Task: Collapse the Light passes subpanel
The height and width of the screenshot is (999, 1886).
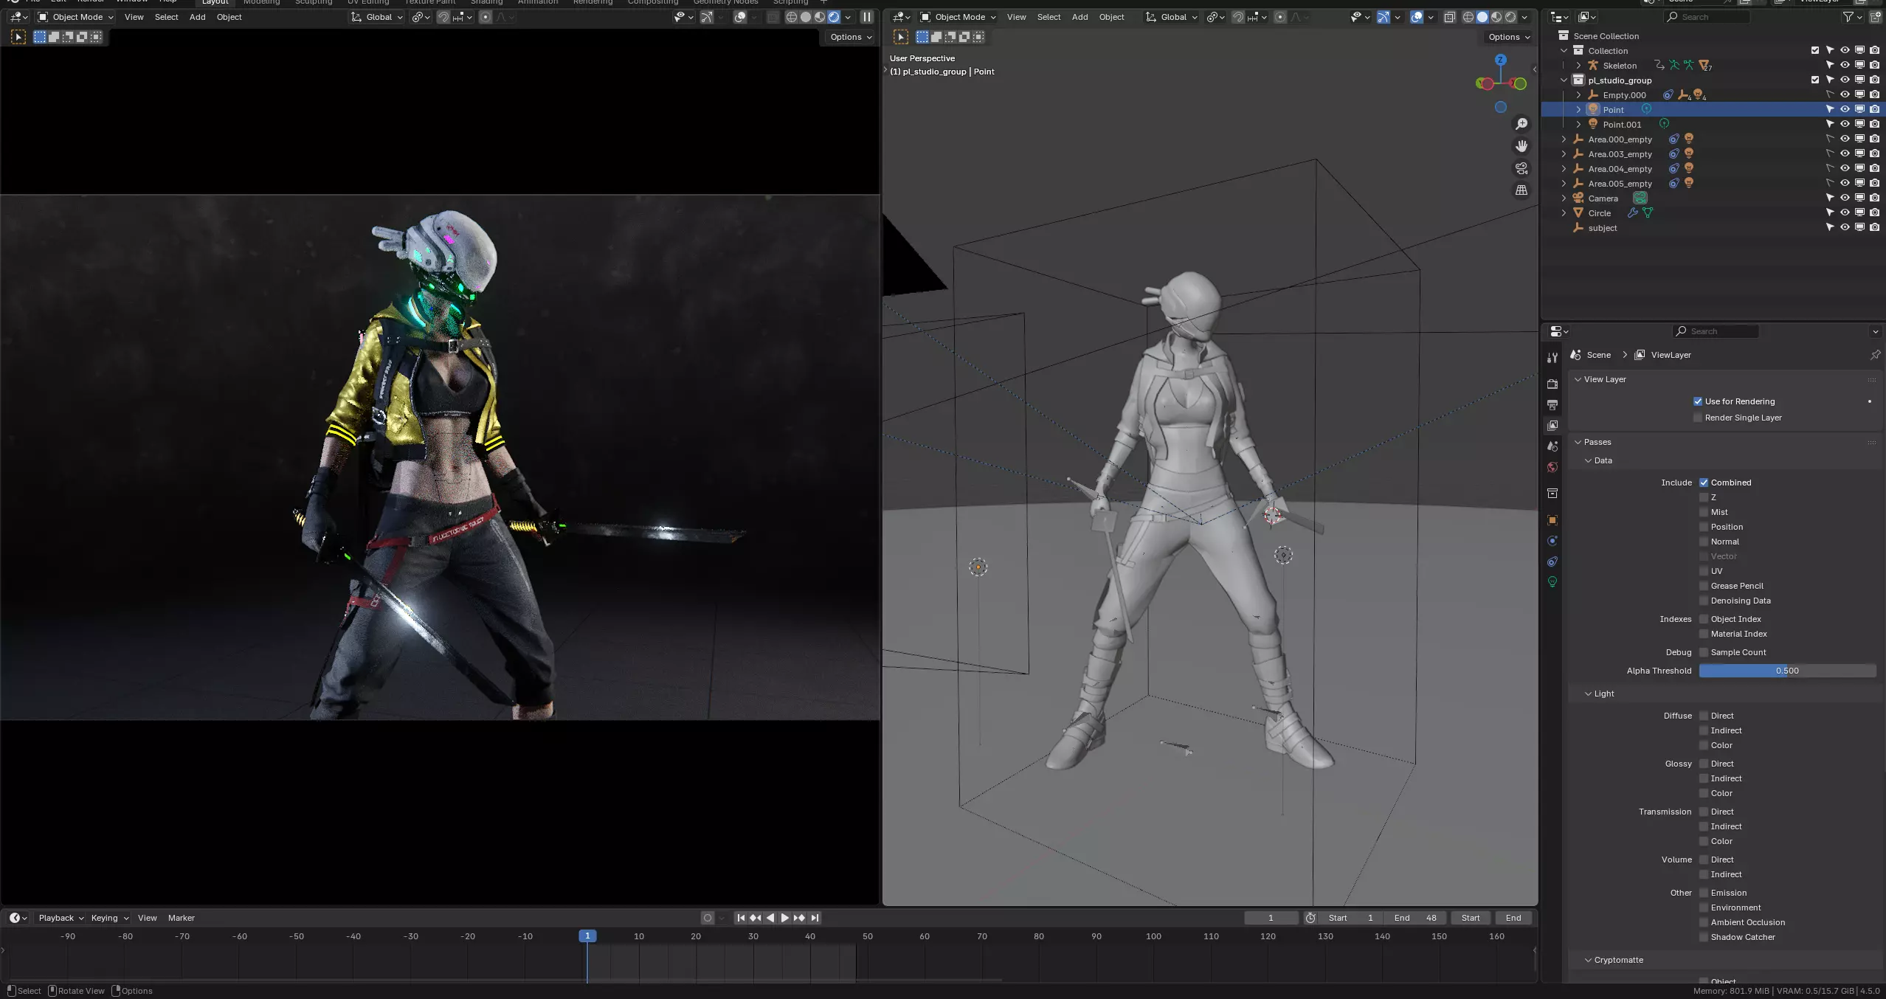Action: 1588,694
